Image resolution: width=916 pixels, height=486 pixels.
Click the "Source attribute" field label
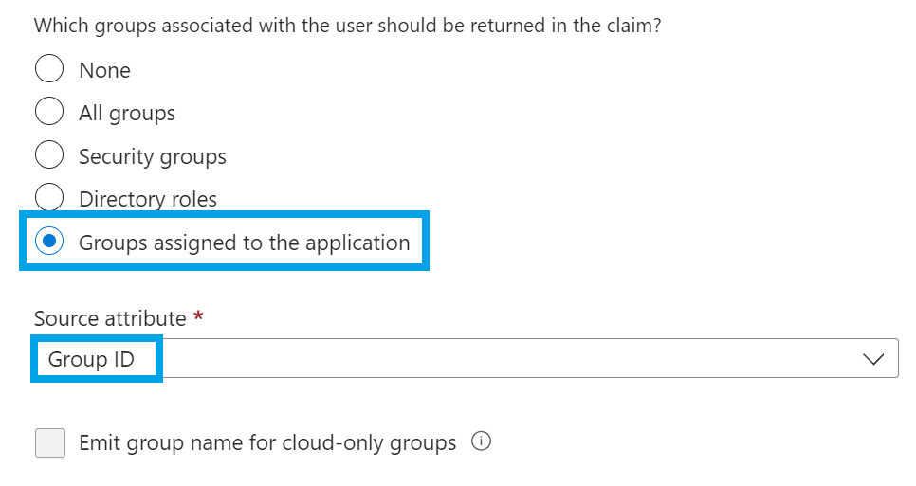point(110,318)
